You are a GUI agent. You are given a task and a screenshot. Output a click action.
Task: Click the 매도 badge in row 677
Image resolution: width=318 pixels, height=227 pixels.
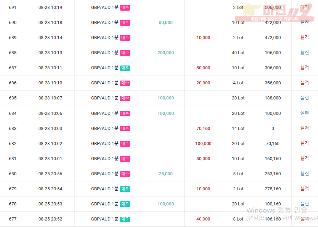click(125, 219)
